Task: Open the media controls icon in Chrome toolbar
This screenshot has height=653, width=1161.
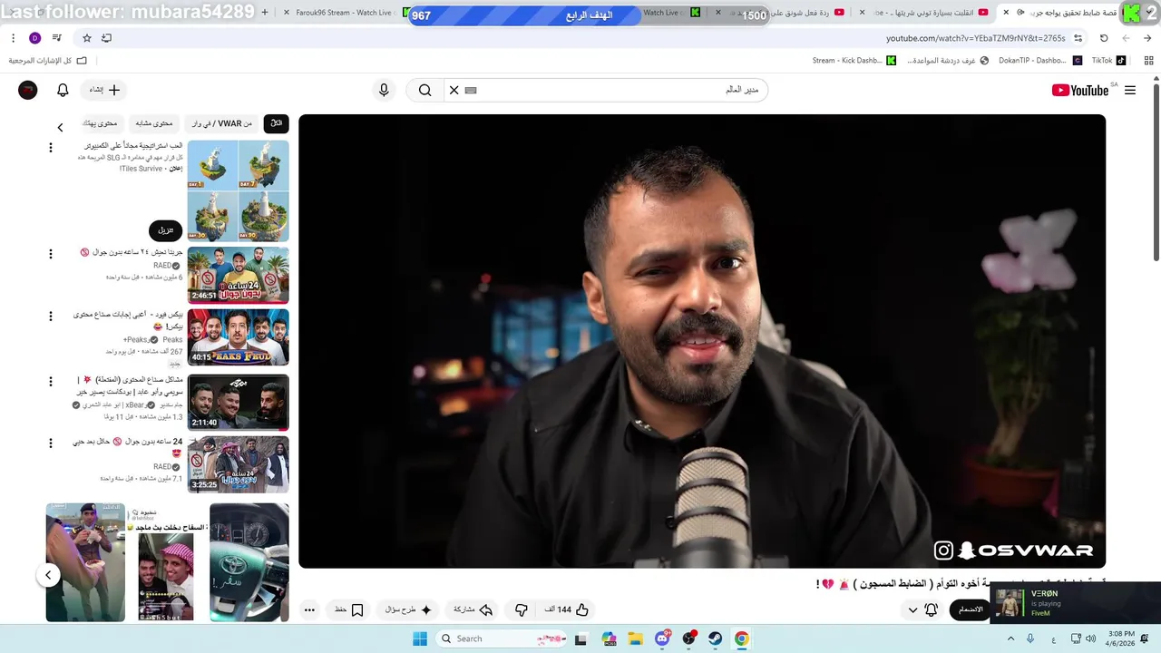Action: click(57, 38)
